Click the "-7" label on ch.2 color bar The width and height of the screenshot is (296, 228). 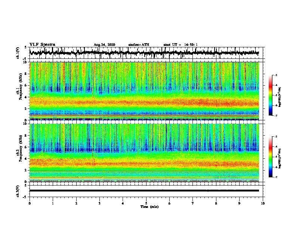tap(276, 177)
